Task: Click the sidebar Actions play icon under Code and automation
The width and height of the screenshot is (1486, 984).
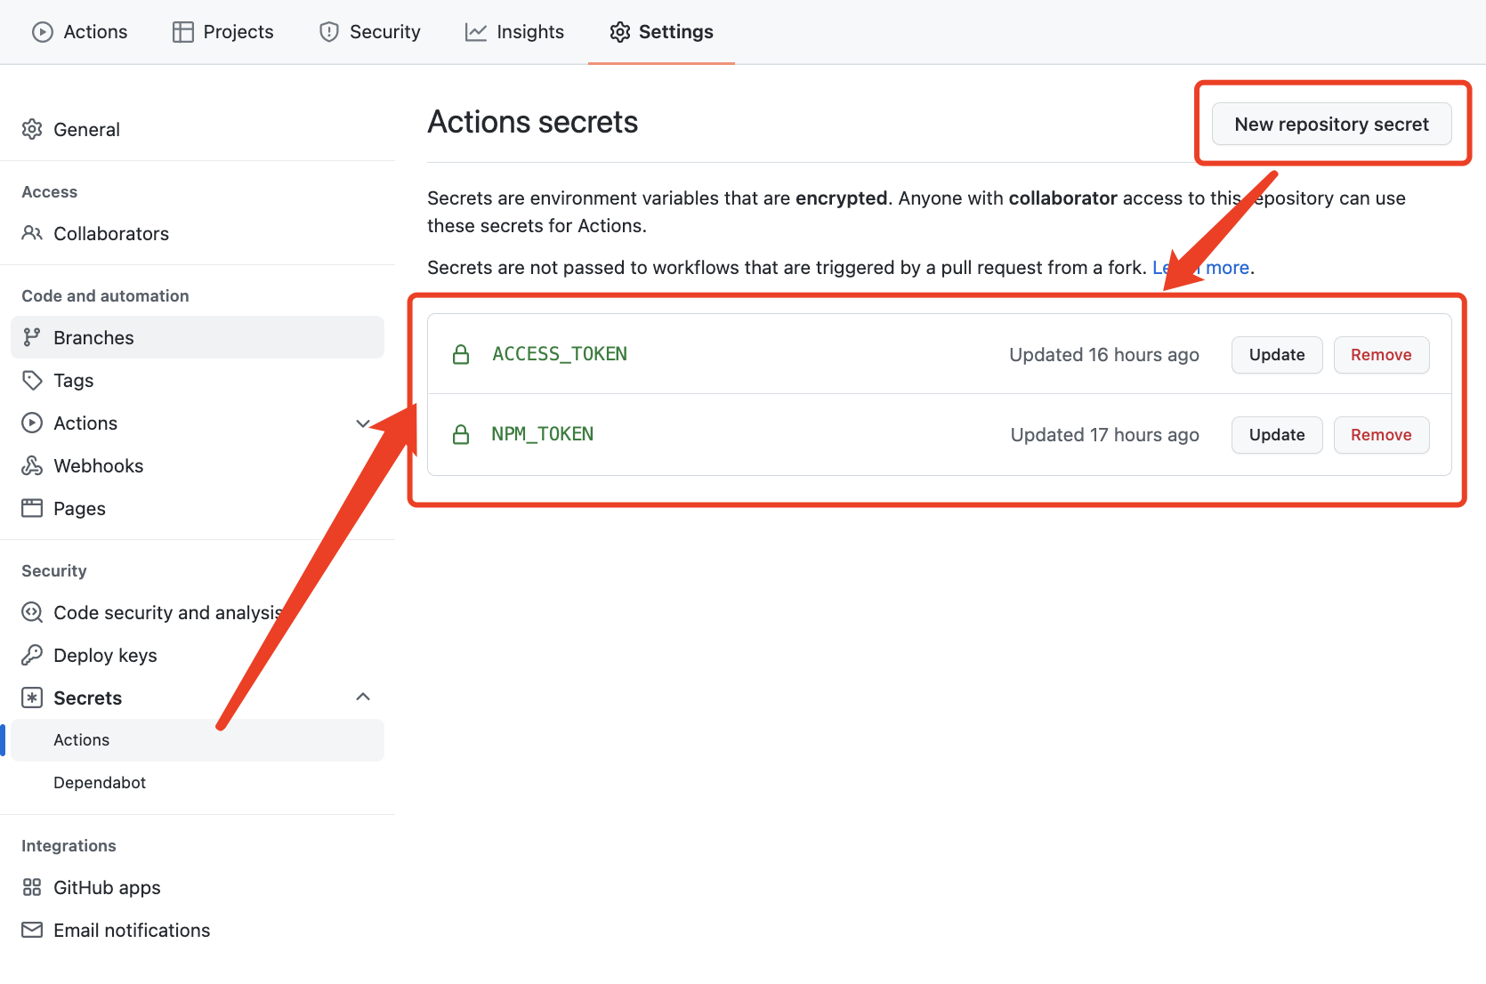Action: pyautogui.click(x=32, y=423)
